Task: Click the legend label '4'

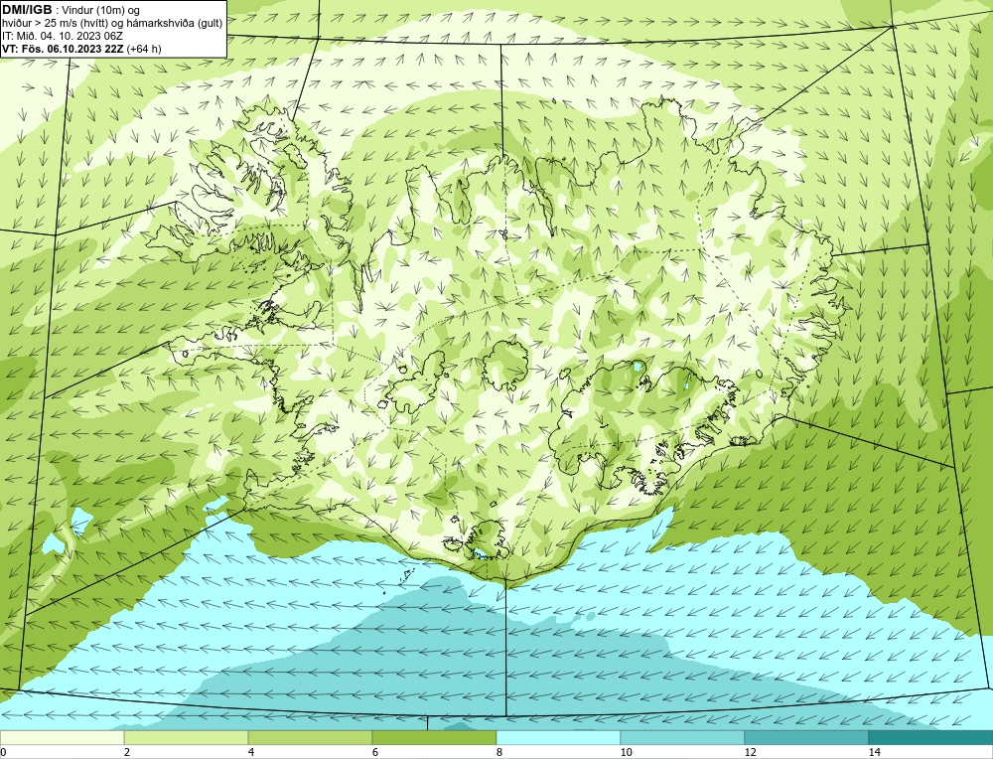Action: click(251, 752)
